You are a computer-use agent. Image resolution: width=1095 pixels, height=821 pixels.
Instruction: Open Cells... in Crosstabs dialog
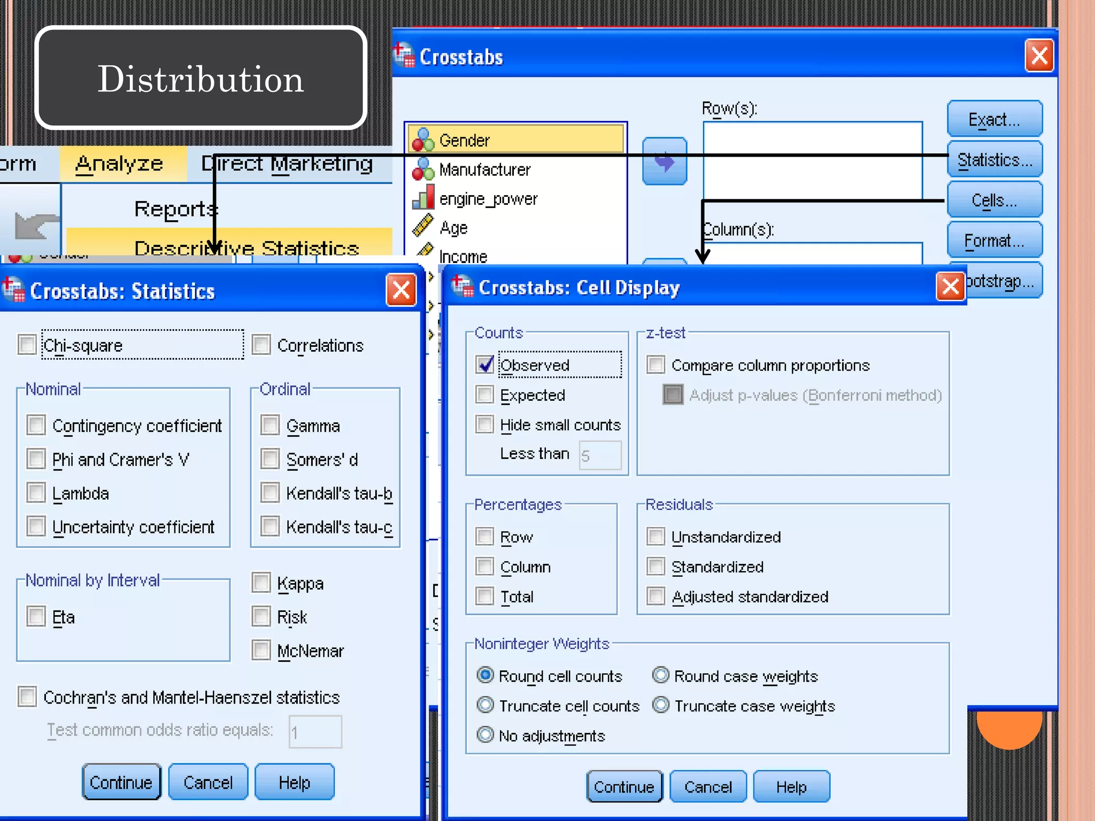(x=994, y=200)
